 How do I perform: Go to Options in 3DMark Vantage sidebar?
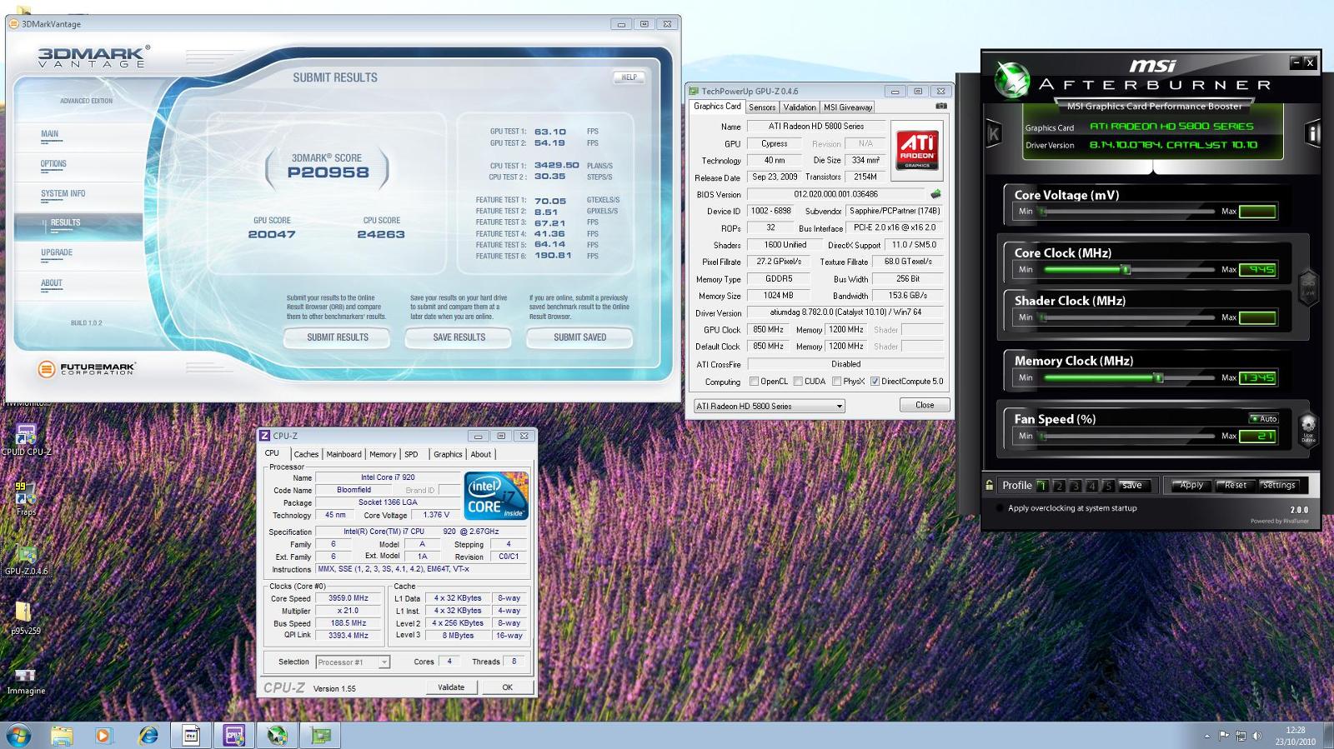pyautogui.click(x=53, y=164)
